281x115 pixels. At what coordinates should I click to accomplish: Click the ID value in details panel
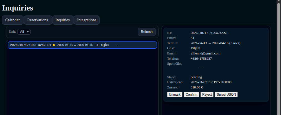(209, 33)
